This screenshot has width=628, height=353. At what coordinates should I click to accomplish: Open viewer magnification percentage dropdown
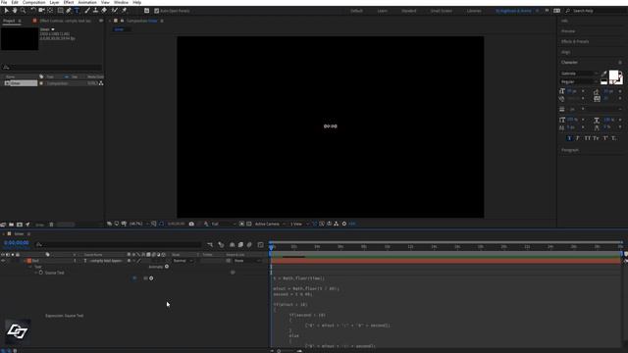(138, 224)
